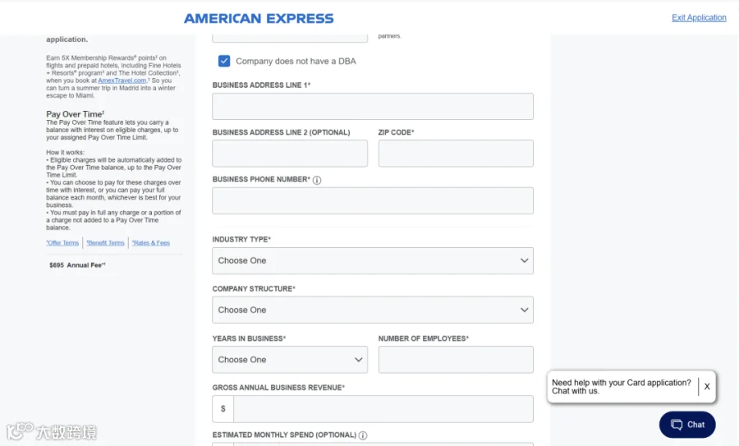
Task: Open the Company Structure Choose One dropdown
Action: tap(372, 310)
